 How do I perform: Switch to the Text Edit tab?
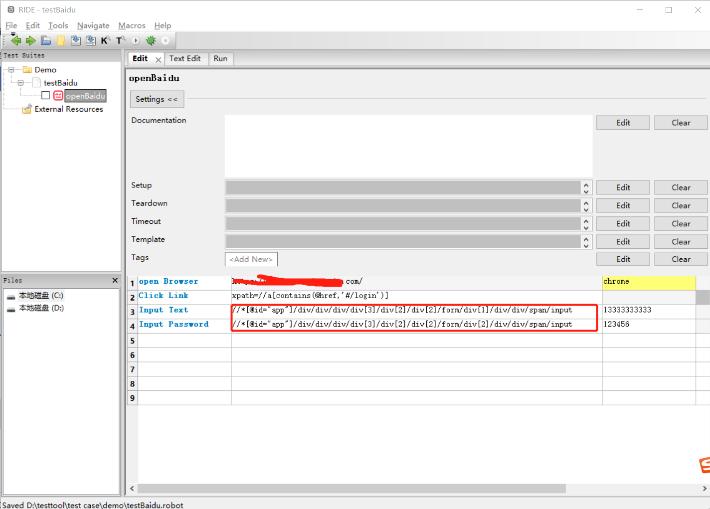(186, 59)
